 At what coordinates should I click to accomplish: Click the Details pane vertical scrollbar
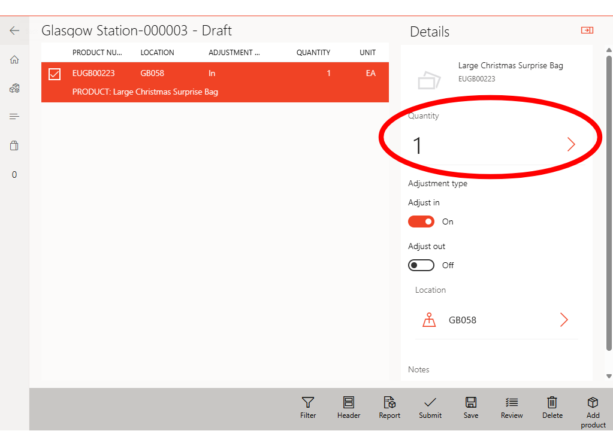tap(609, 204)
